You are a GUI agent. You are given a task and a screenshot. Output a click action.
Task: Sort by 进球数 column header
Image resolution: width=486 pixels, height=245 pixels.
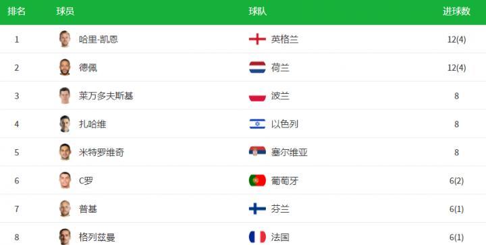pyautogui.click(x=456, y=11)
